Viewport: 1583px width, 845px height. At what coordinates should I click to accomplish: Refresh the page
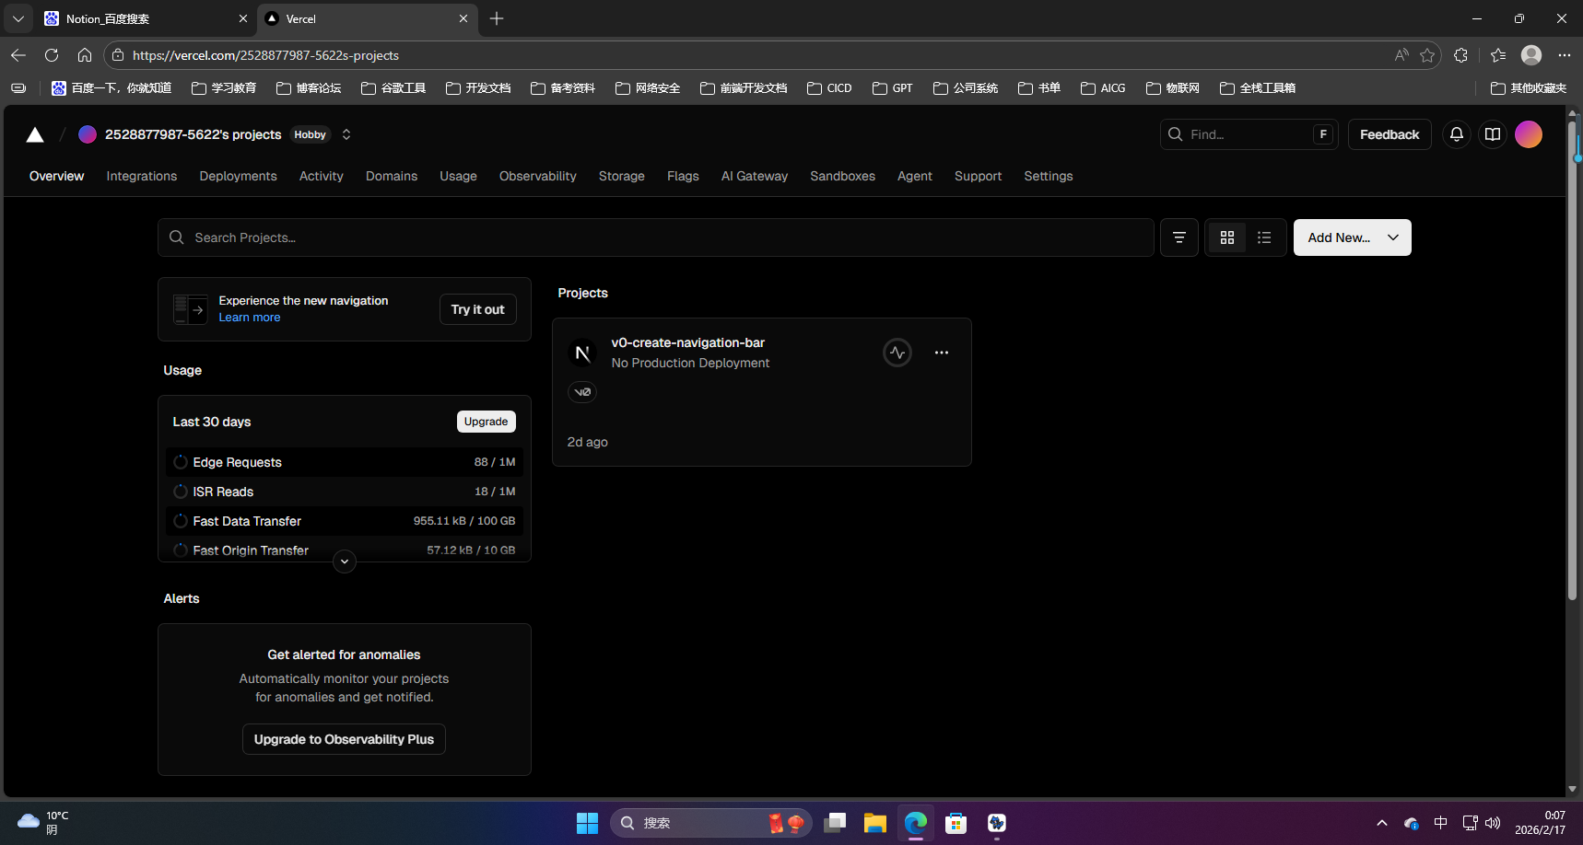(x=52, y=55)
